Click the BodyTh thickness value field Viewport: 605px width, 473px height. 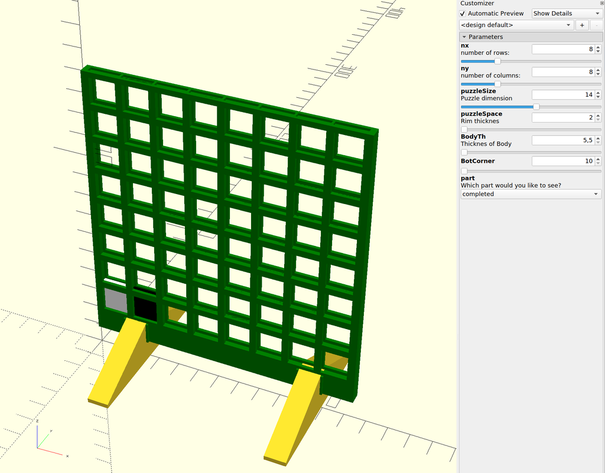tap(562, 140)
